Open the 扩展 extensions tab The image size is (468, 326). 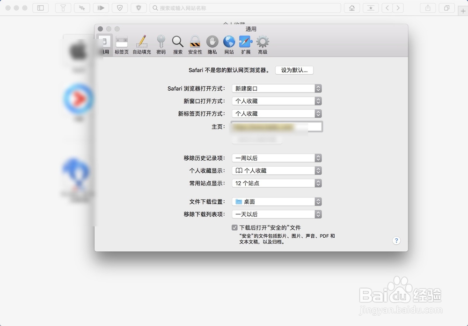tap(246, 45)
